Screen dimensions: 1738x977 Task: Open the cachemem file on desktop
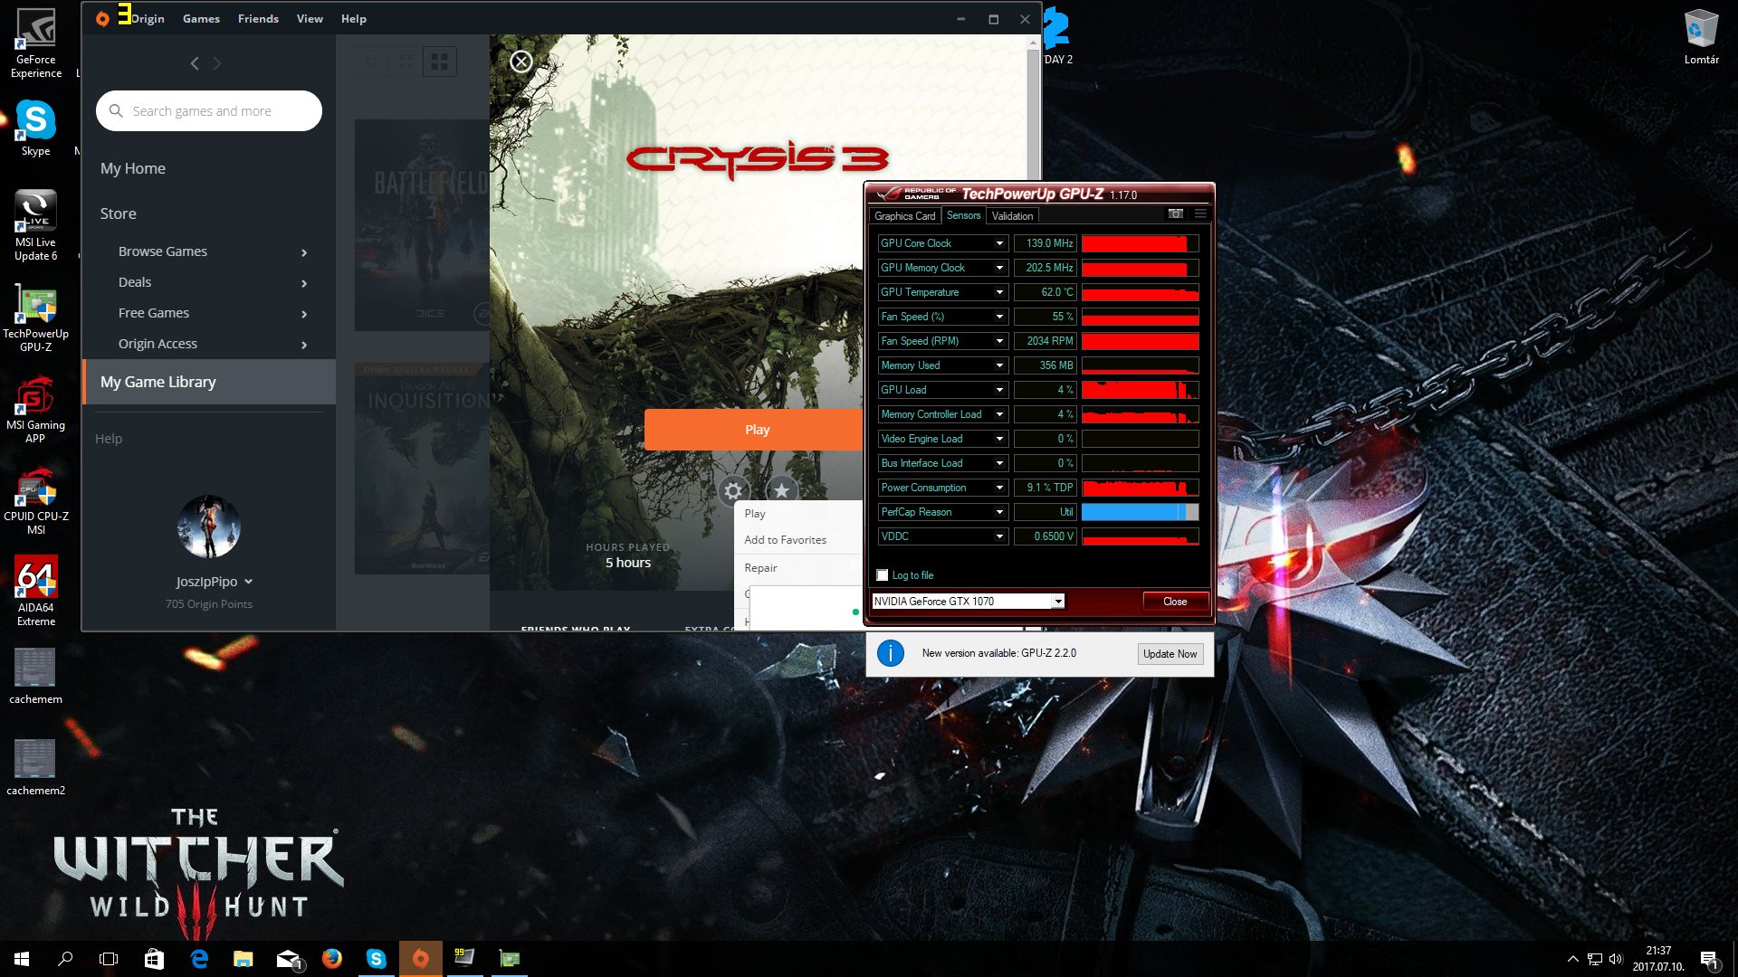[36, 676]
